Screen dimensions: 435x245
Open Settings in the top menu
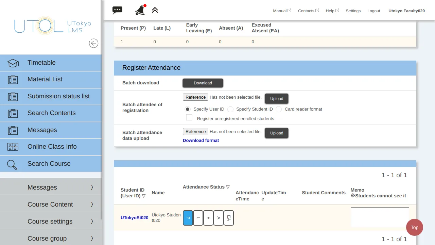click(353, 11)
